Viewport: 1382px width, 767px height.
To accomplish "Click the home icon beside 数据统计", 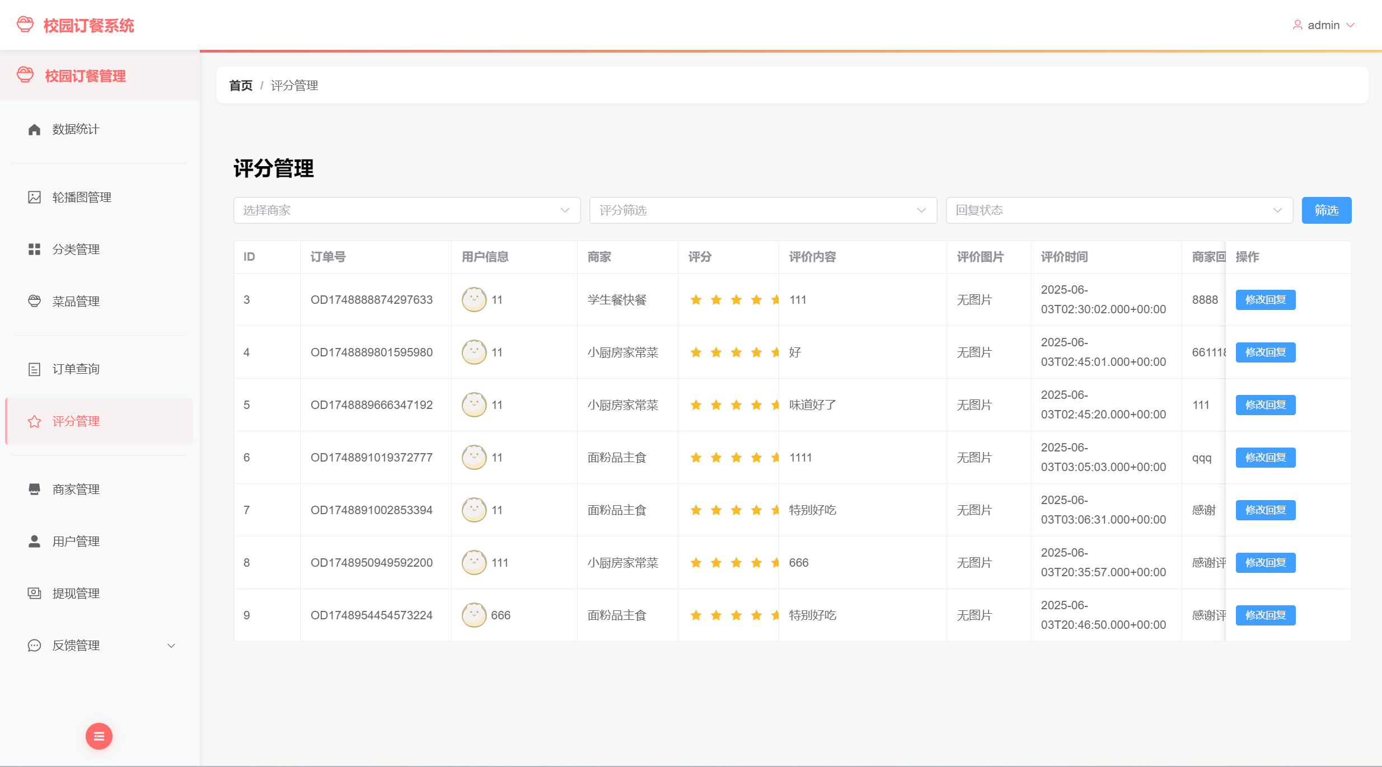I will (x=34, y=129).
